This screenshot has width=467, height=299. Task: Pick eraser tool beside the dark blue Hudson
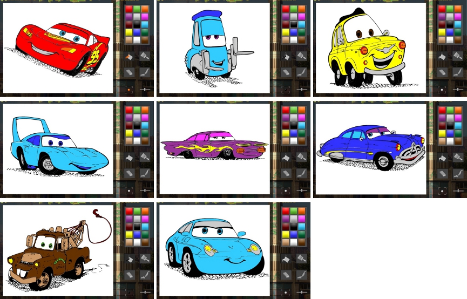click(x=442, y=173)
